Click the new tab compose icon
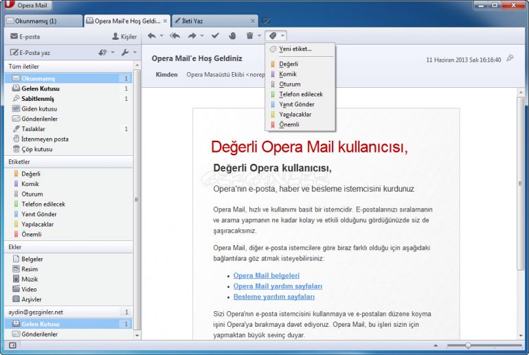The image size is (529, 355). [x=266, y=21]
